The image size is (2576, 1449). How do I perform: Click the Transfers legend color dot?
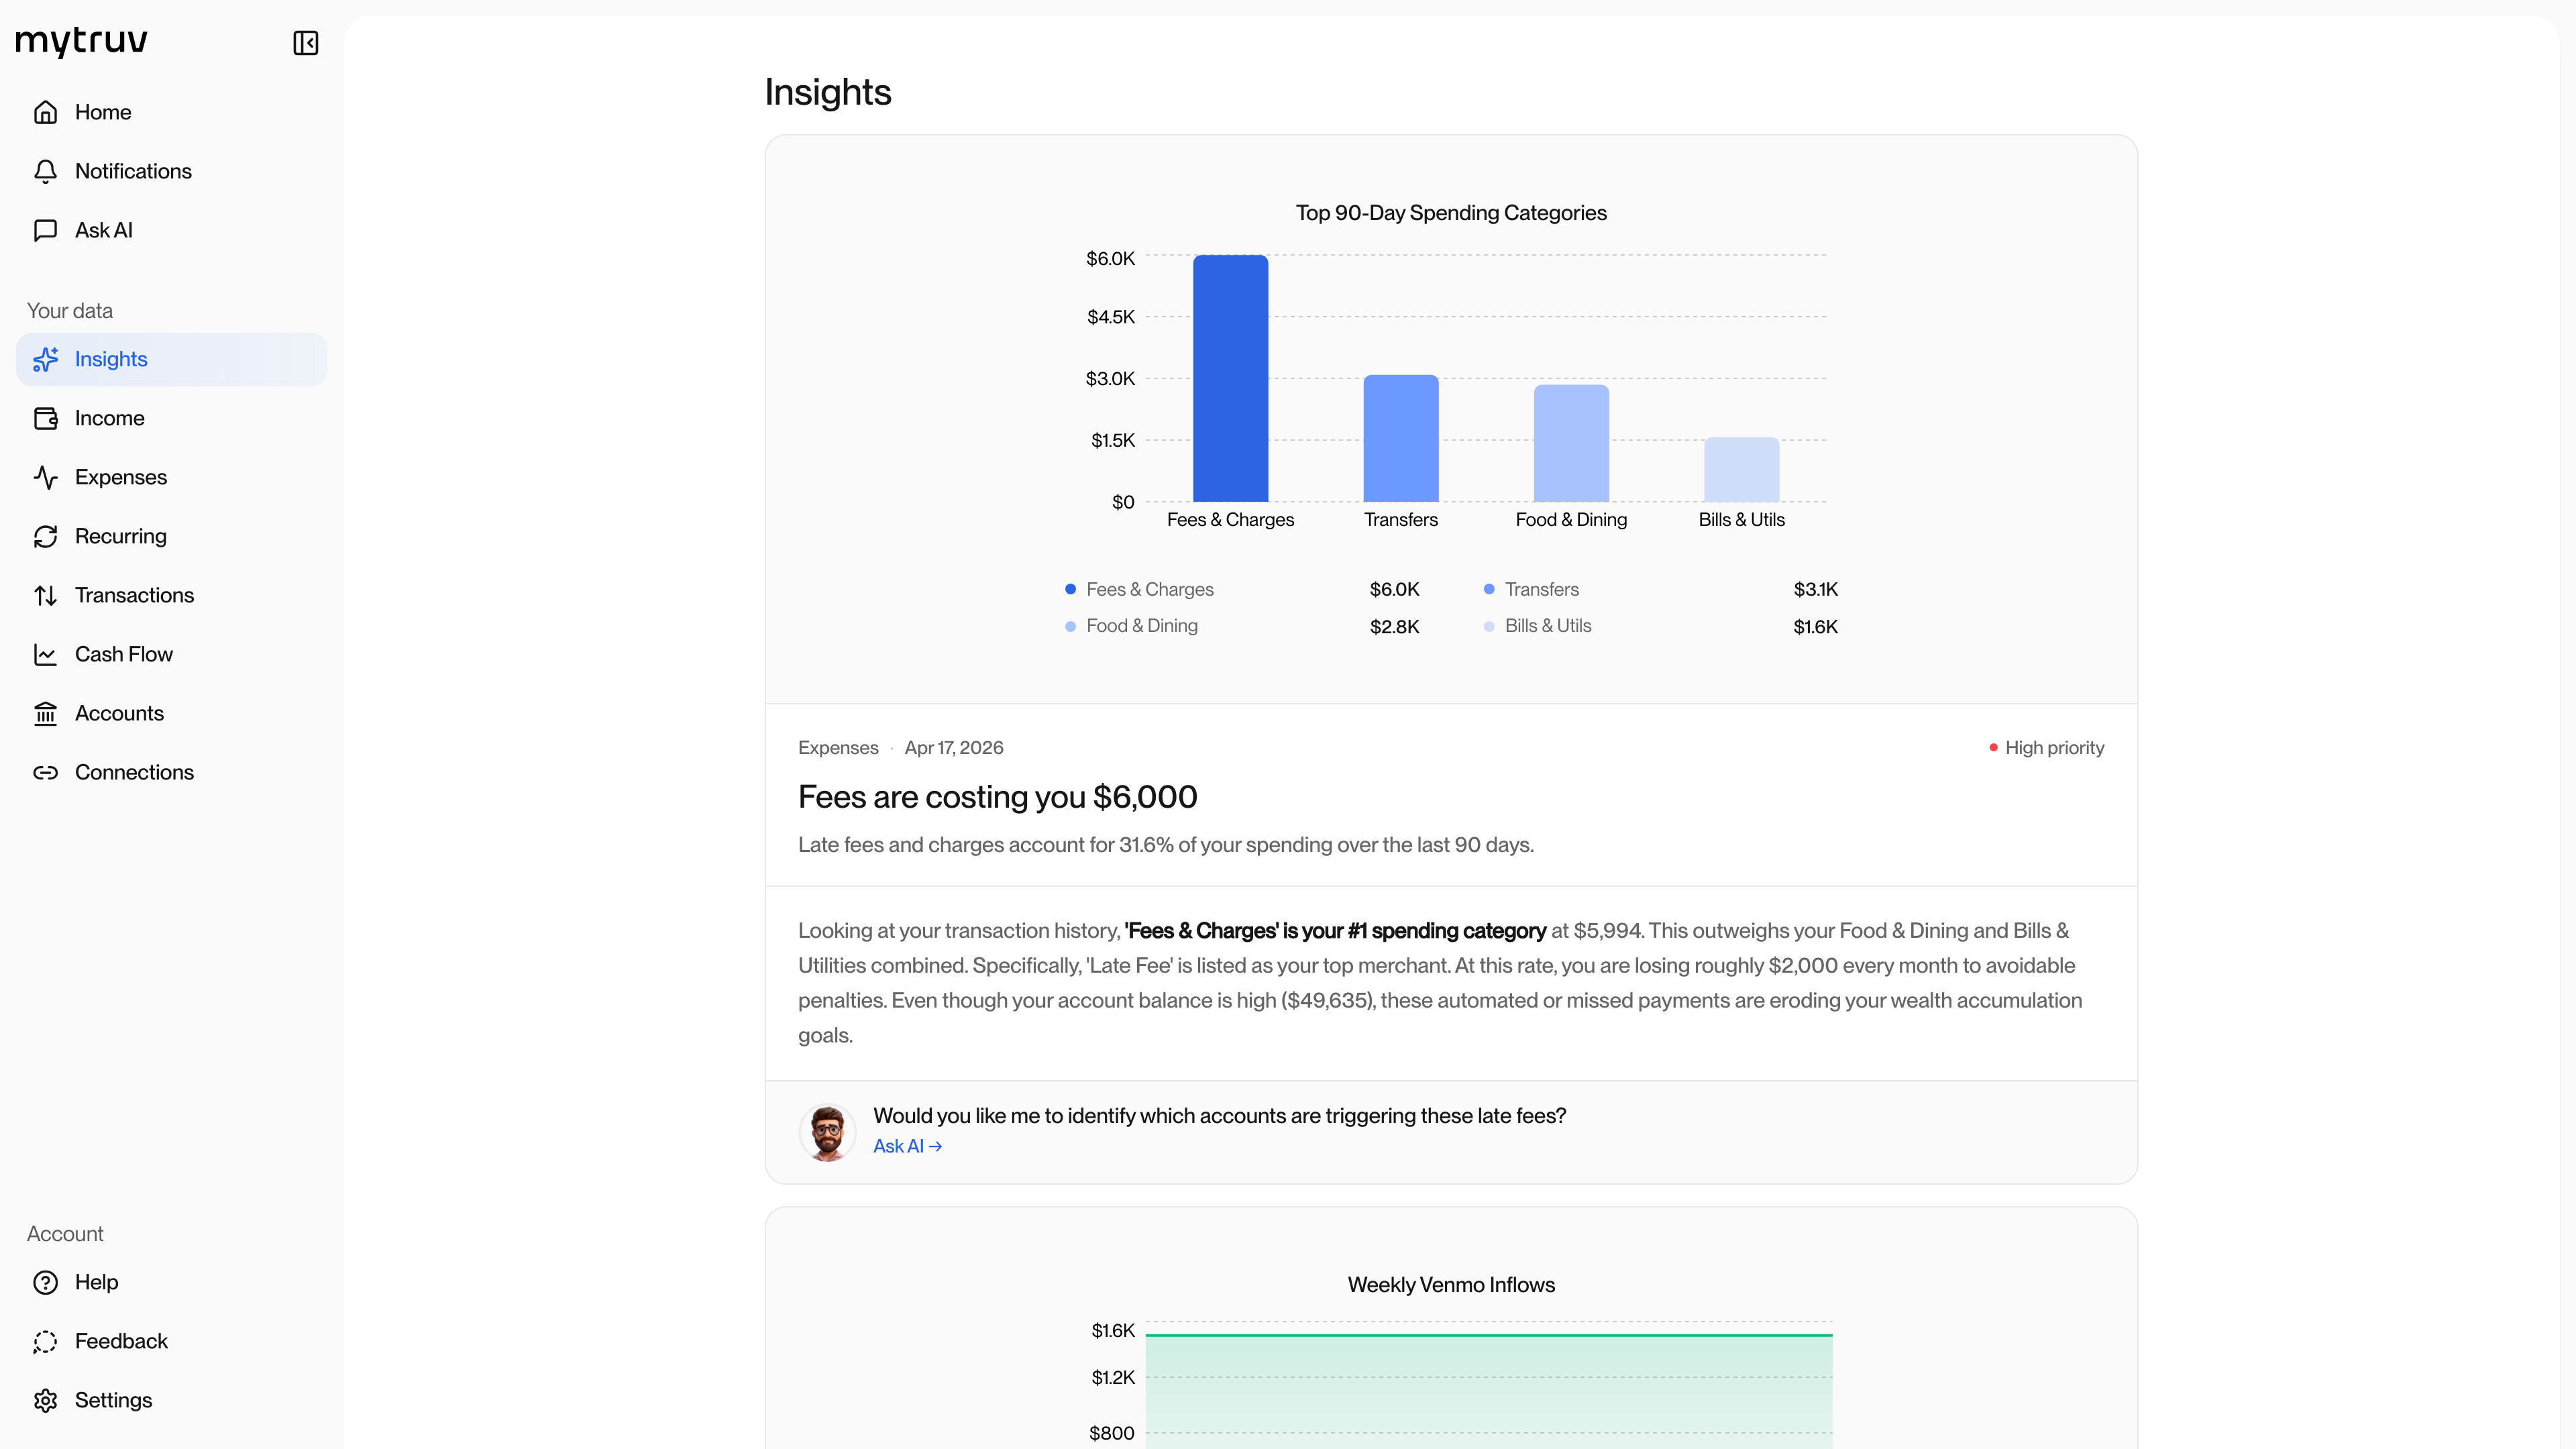pos(1489,589)
